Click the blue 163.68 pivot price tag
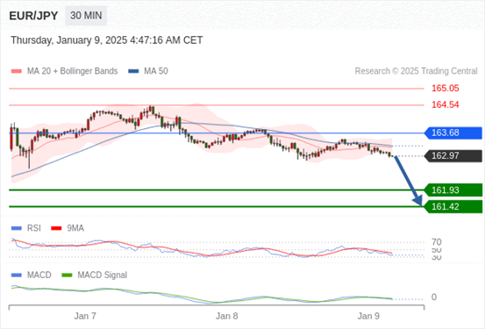 pos(453,132)
